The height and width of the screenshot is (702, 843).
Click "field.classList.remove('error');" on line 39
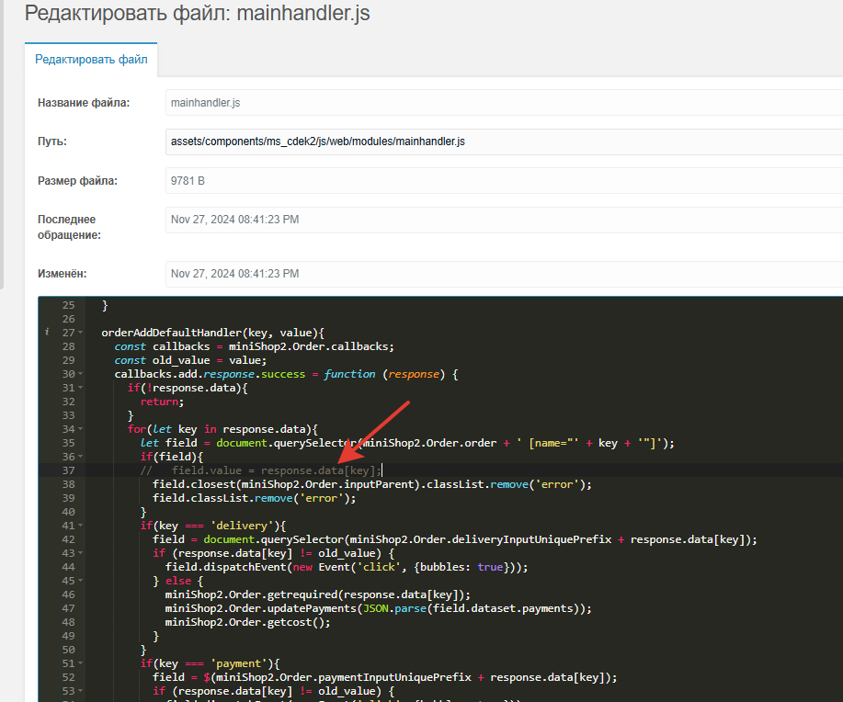click(x=255, y=498)
